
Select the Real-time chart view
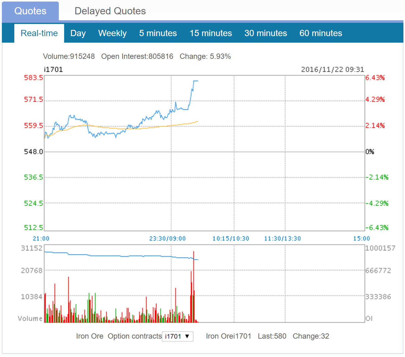[x=39, y=33]
